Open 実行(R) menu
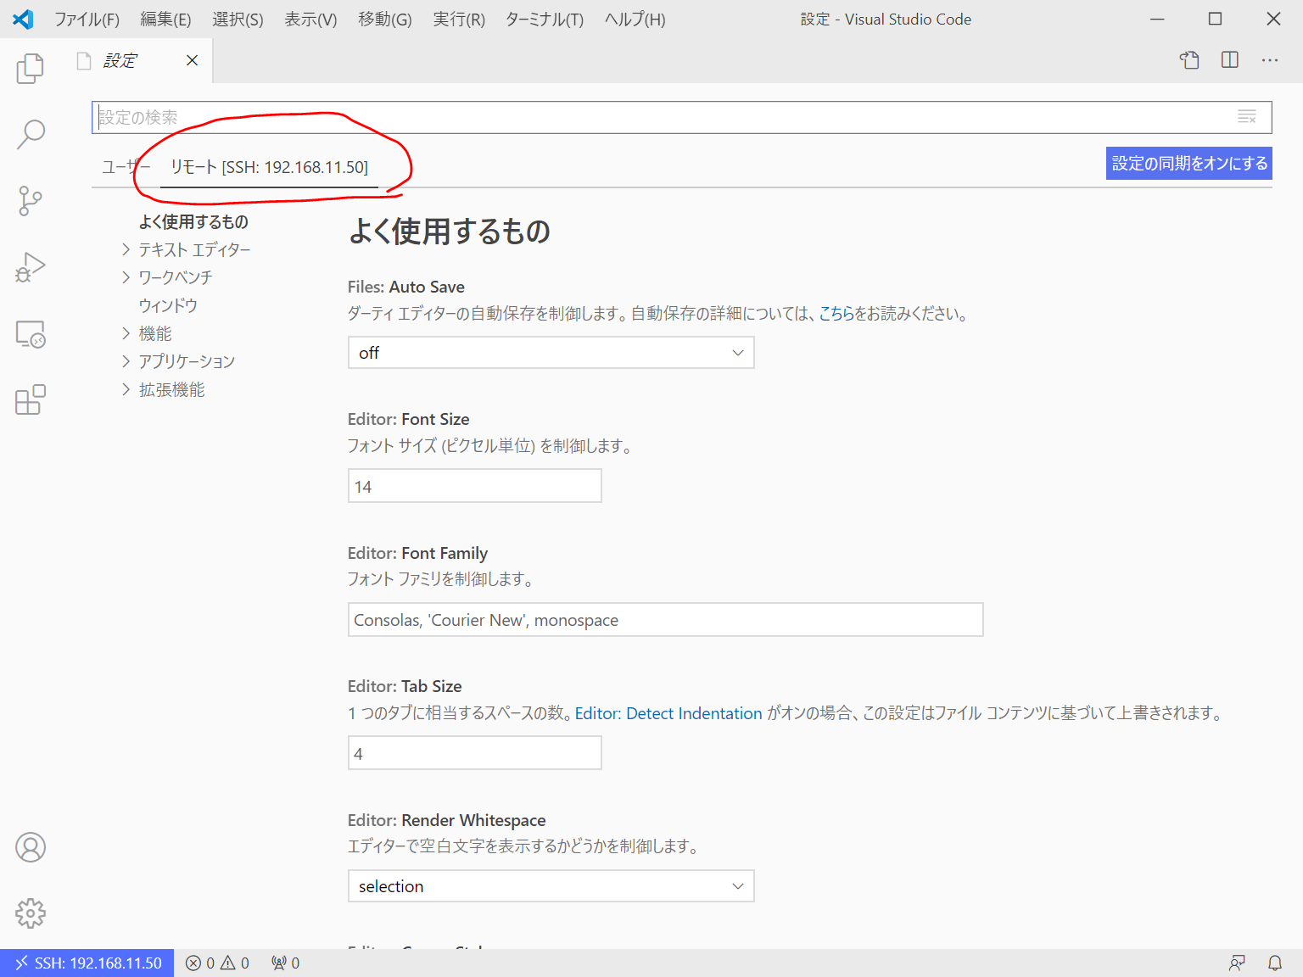 [459, 19]
